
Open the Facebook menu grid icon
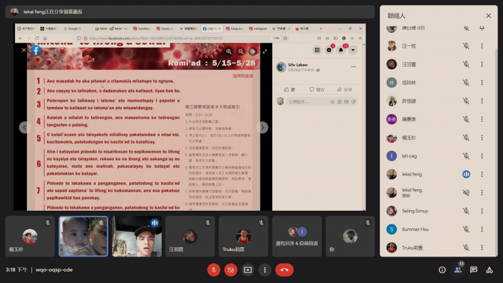(317, 50)
